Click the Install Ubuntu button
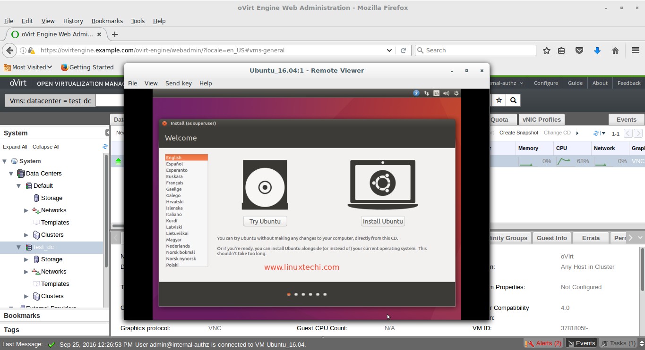Viewport: 645px width, 350px height. [382, 221]
